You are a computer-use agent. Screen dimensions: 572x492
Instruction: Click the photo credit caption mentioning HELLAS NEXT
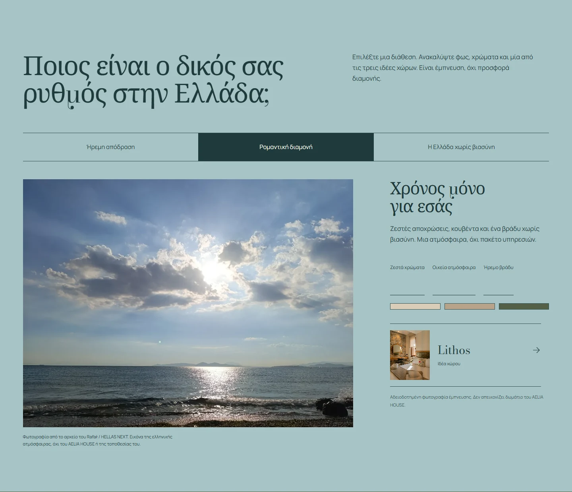[x=98, y=440]
